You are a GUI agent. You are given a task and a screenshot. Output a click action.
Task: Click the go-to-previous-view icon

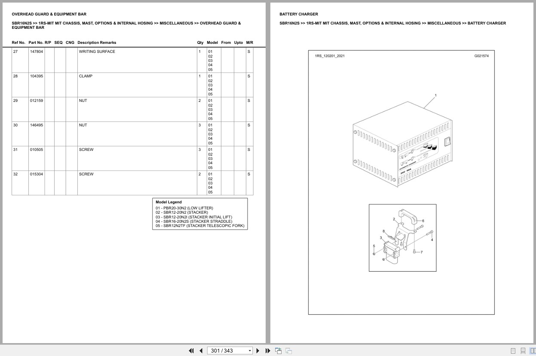tap(278, 351)
